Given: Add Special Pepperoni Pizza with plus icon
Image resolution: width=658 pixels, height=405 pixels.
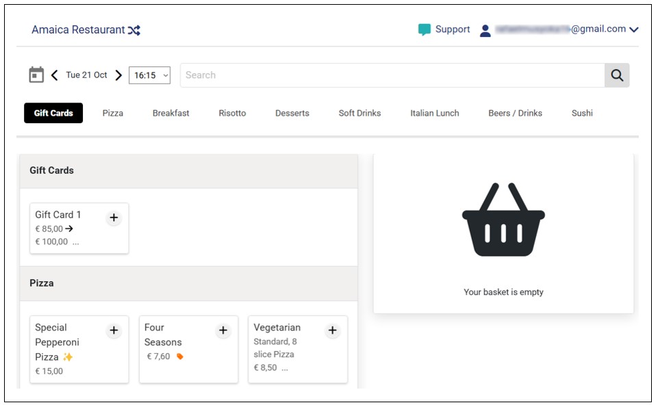Looking at the screenshot, I should pos(114,330).
